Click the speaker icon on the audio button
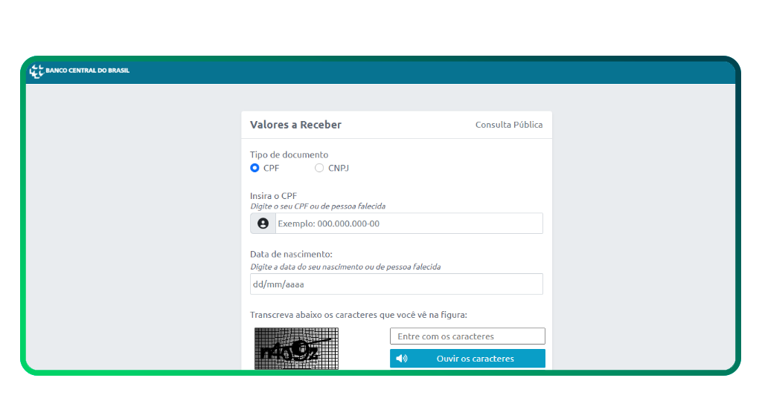 402,359
